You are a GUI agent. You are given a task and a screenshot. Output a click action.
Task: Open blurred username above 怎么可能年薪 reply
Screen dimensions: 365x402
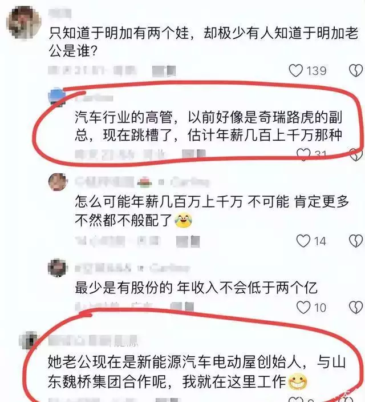(x=104, y=182)
